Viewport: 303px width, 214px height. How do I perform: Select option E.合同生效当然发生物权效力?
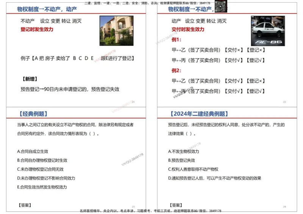42,187
